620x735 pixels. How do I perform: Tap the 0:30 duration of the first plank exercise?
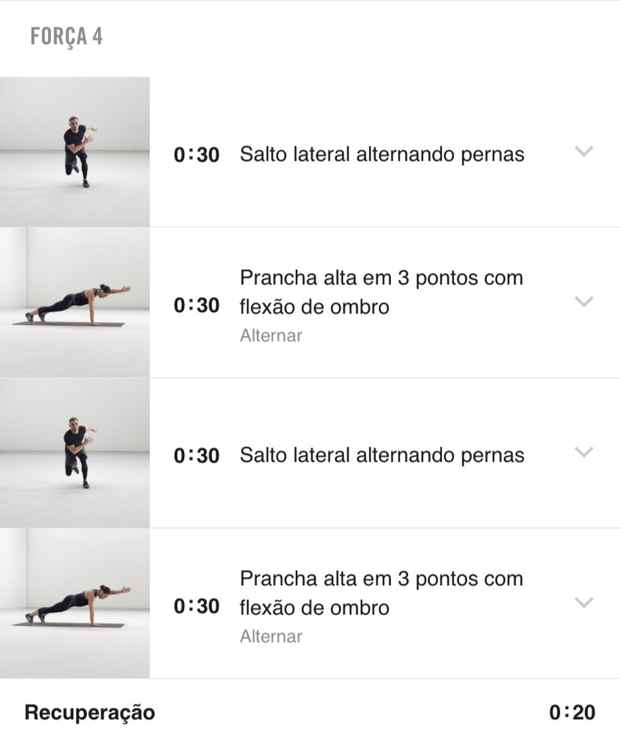[x=196, y=305]
